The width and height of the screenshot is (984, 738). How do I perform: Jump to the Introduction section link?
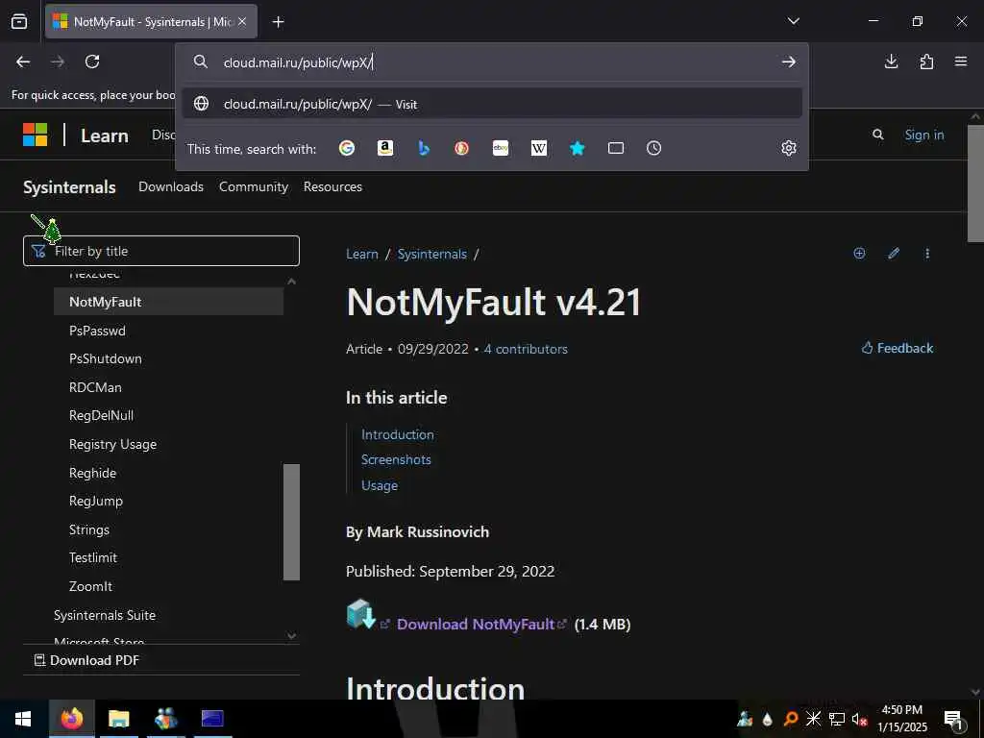(x=397, y=434)
